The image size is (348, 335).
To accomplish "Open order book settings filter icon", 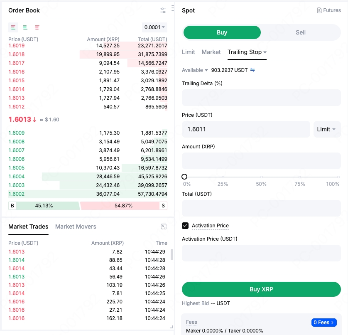I will coord(163,10).
